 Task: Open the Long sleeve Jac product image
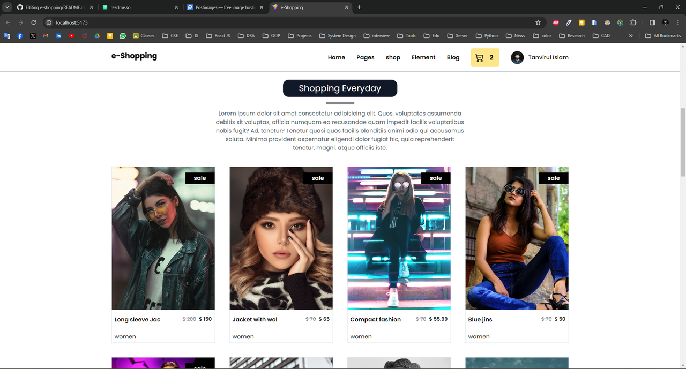coord(163,238)
